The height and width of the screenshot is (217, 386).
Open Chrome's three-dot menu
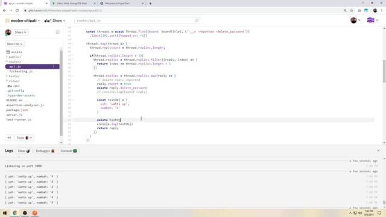click(x=382, y=10)
